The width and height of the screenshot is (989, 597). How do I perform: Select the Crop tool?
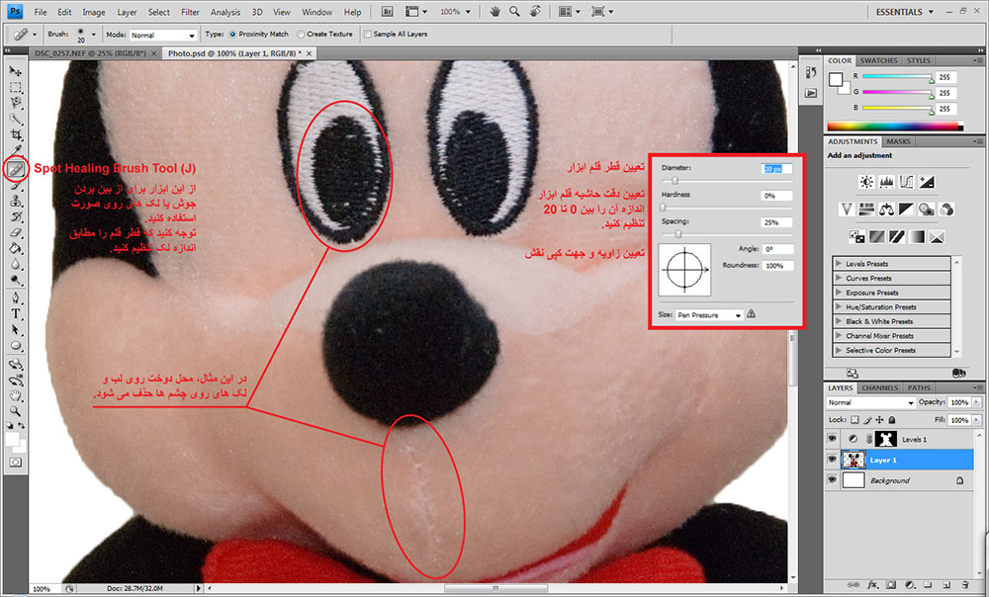15,134
